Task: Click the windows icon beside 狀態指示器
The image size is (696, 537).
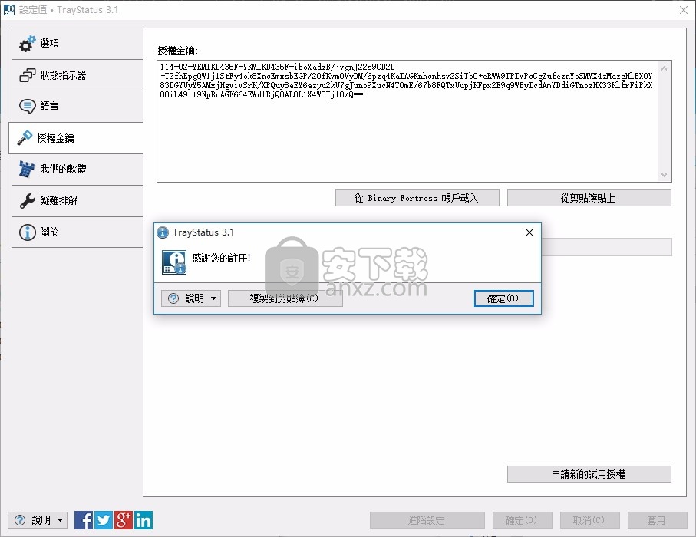Action: [27, 75]
